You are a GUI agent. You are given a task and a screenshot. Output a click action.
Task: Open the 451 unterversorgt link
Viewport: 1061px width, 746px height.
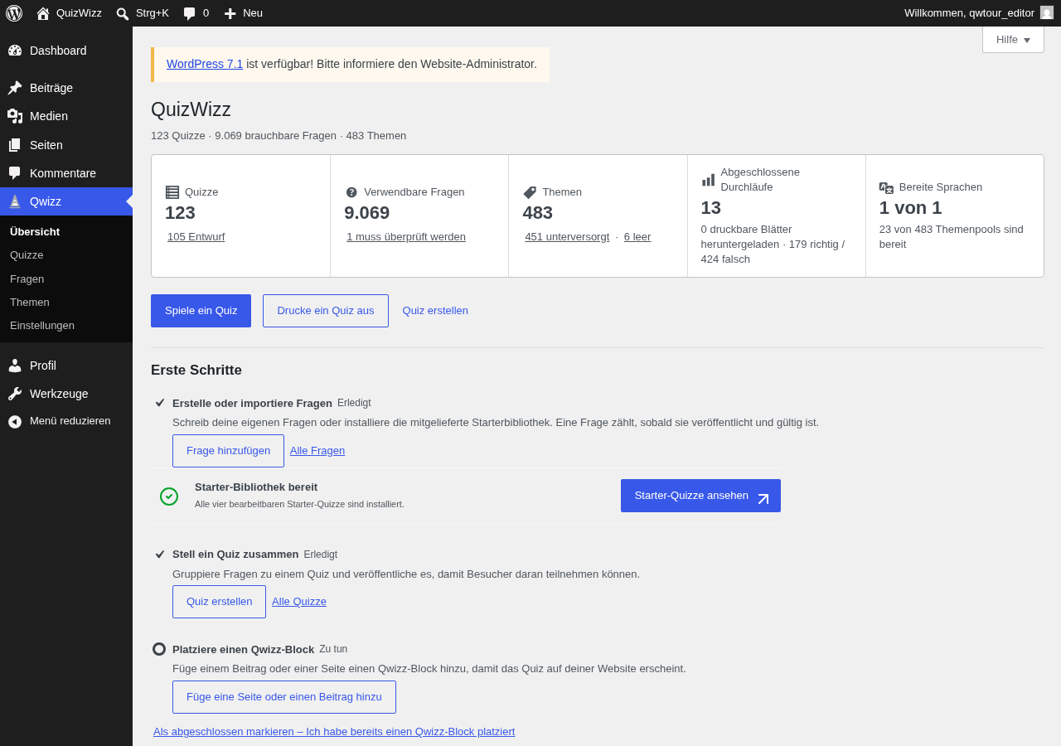567,236
